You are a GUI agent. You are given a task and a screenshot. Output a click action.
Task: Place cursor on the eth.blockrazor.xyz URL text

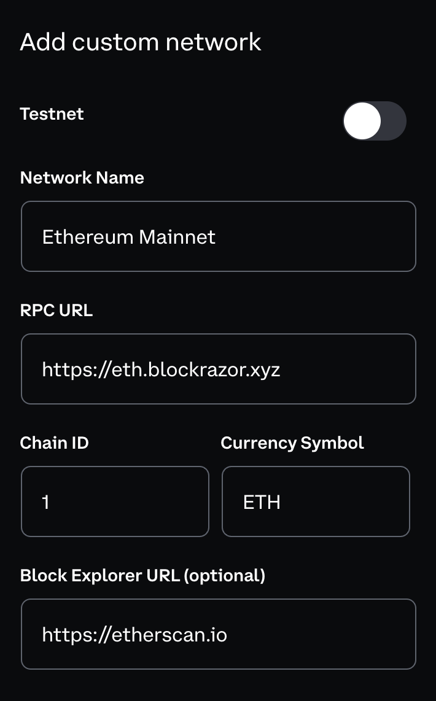click(x=161, y=370)
